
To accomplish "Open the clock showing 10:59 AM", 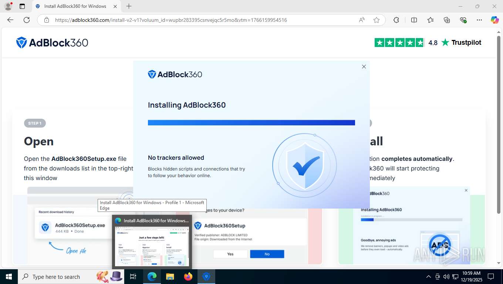I will (x=471, y=276).
